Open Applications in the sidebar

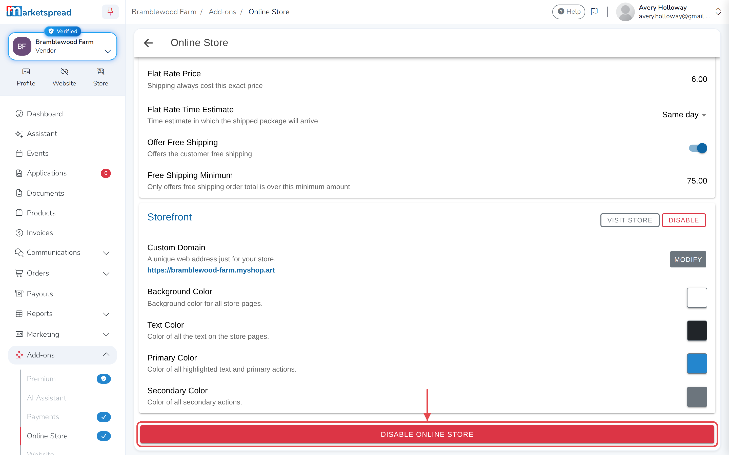point(63,173)
